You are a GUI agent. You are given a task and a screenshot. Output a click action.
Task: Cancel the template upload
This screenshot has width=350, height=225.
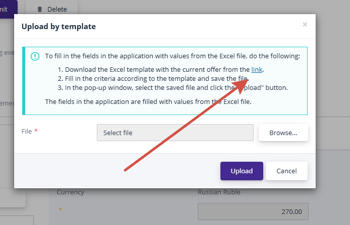click(x=286, y=171)
